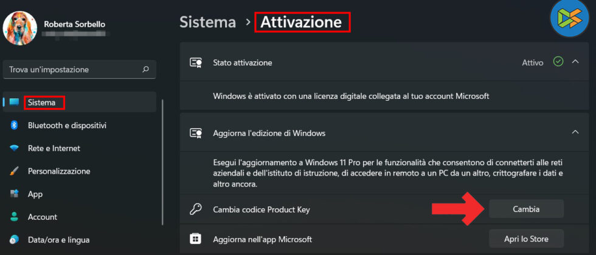Click the Bluetooth e dispositivi icon

pyautogui.click(x=14, y=126)
